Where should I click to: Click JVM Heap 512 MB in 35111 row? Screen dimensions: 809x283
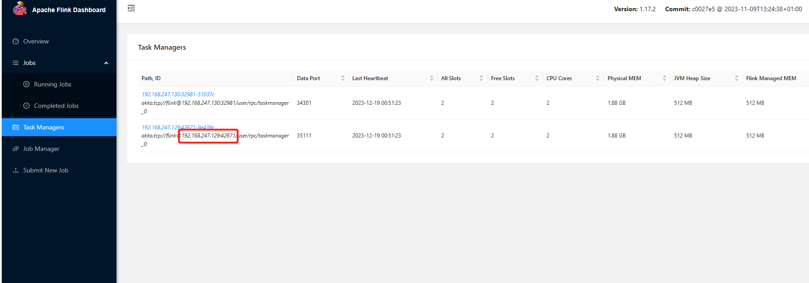coord(683,136)
